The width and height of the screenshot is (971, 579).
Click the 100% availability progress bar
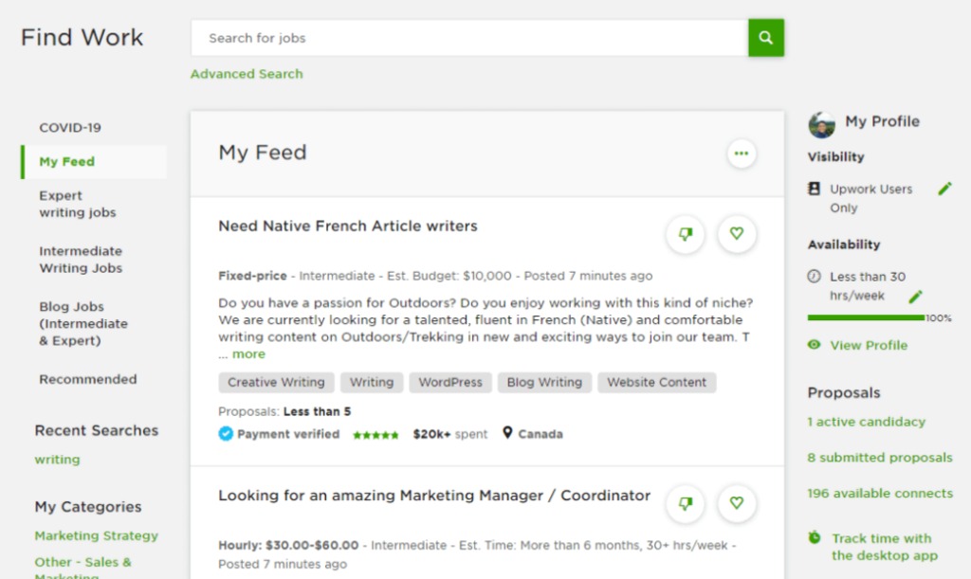coord(865,317)
